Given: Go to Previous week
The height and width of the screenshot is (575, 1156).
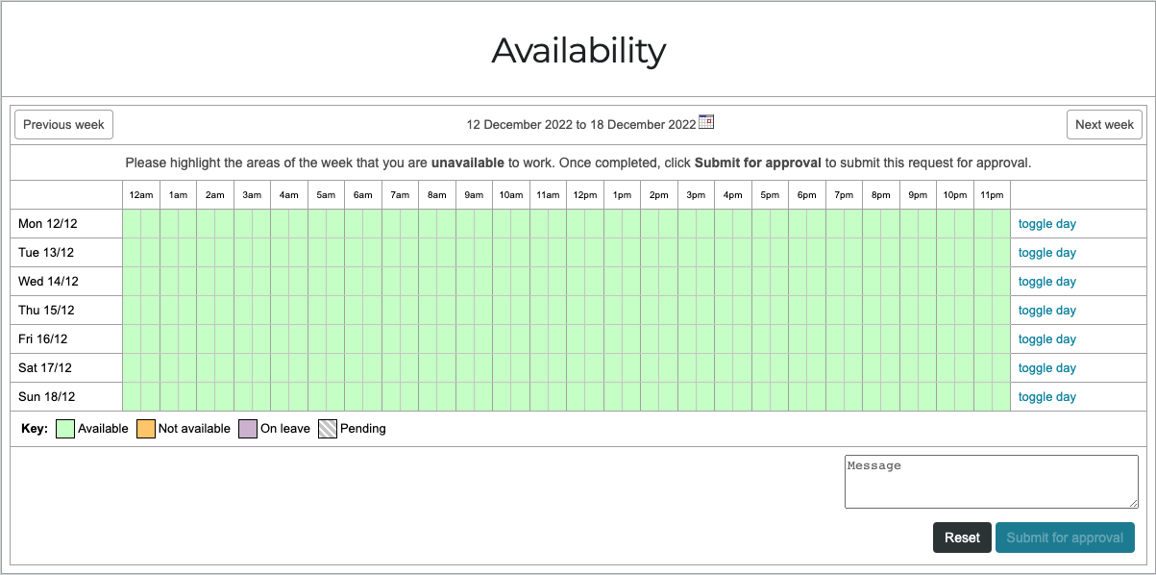Looking at the screenshot, I should point(63,124).
